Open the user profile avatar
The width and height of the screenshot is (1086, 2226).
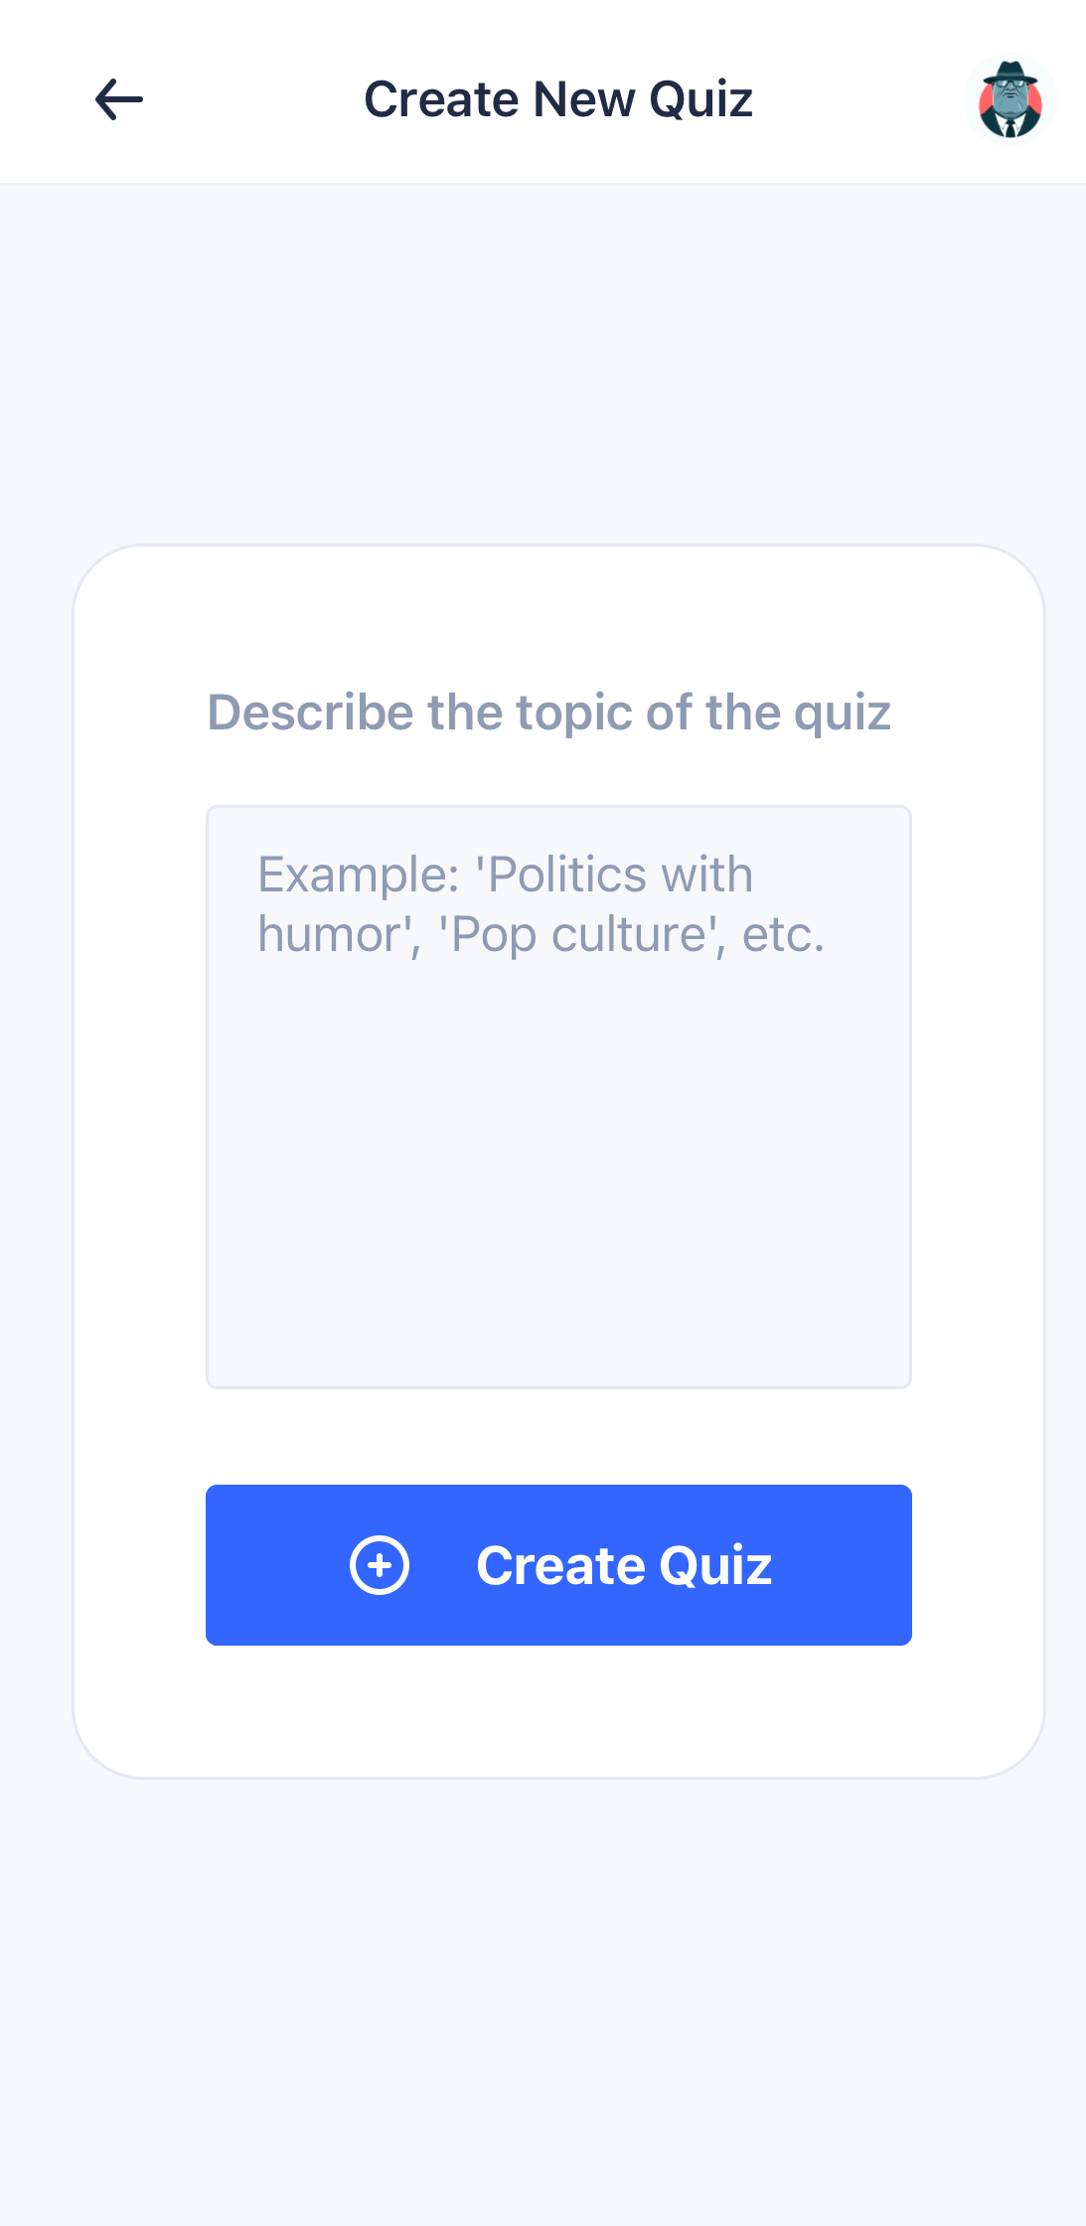pos(1009,100)
